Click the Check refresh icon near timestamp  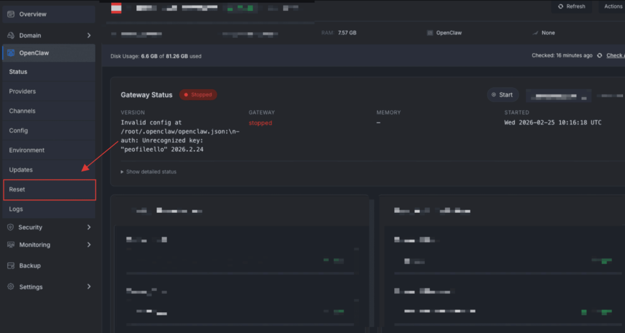point(600,56)
